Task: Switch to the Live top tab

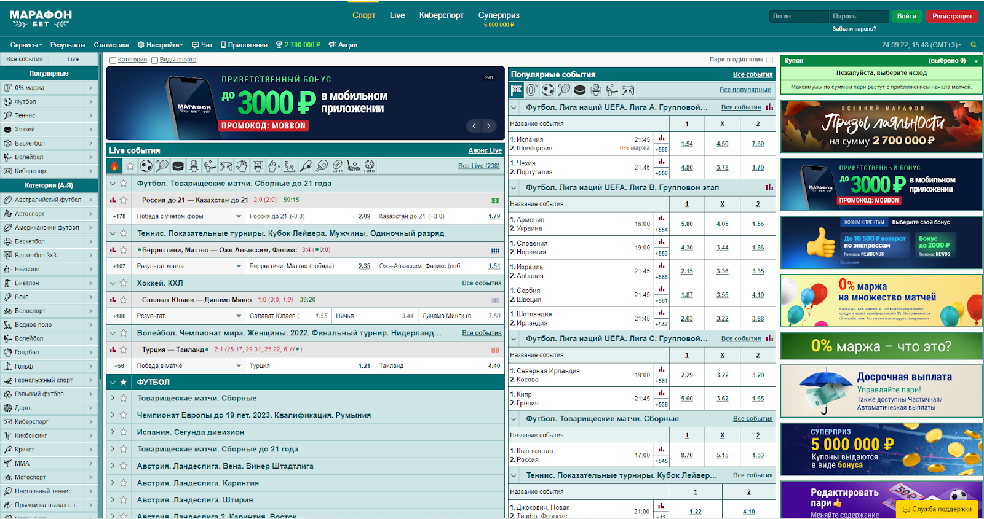Action: click(x=397, y=15)
